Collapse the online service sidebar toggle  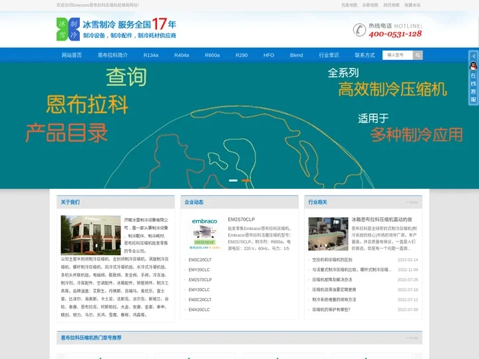(473, 56)
